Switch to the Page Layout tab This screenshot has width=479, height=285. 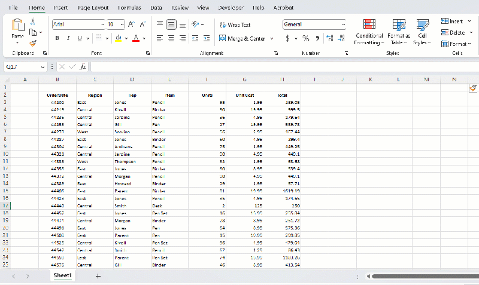click(93, 8)
